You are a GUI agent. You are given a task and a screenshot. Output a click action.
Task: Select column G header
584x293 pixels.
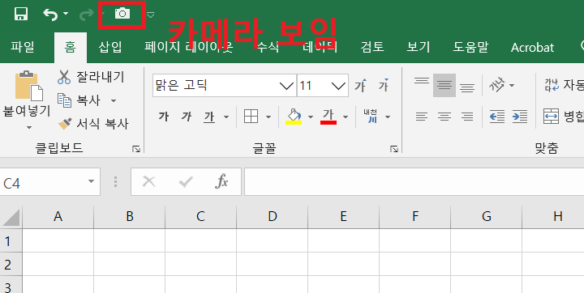coord(487,217)
